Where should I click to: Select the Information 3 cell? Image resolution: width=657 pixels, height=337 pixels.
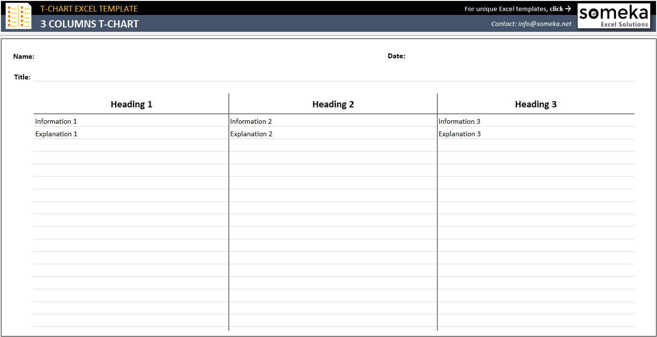[x=459, y=121]
